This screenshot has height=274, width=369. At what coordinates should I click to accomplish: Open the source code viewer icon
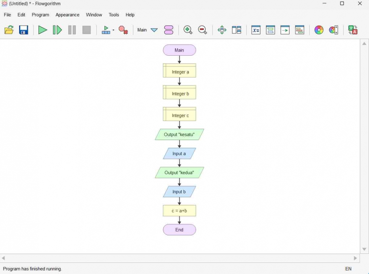point(270,30)
